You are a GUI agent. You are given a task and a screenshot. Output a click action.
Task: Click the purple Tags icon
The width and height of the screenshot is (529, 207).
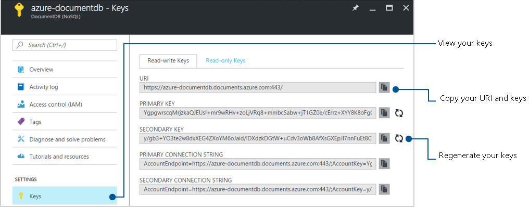21,122
